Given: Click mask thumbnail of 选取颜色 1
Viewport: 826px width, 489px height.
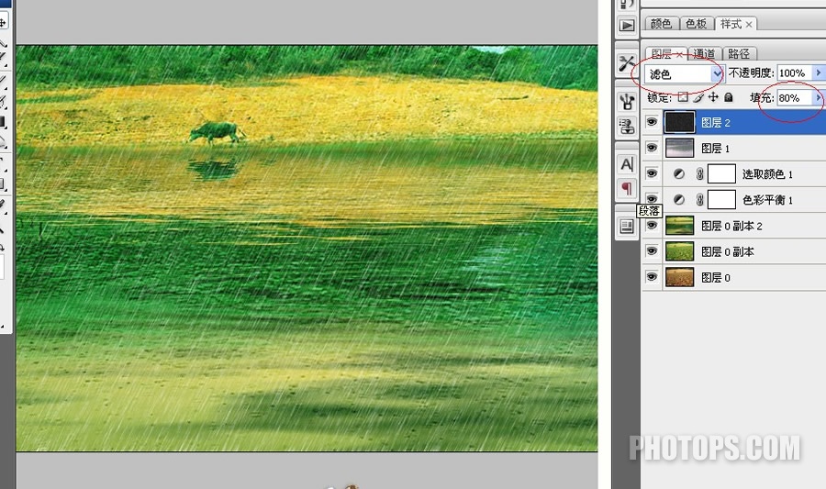Looking at the screenshot, I should point(721,173).
